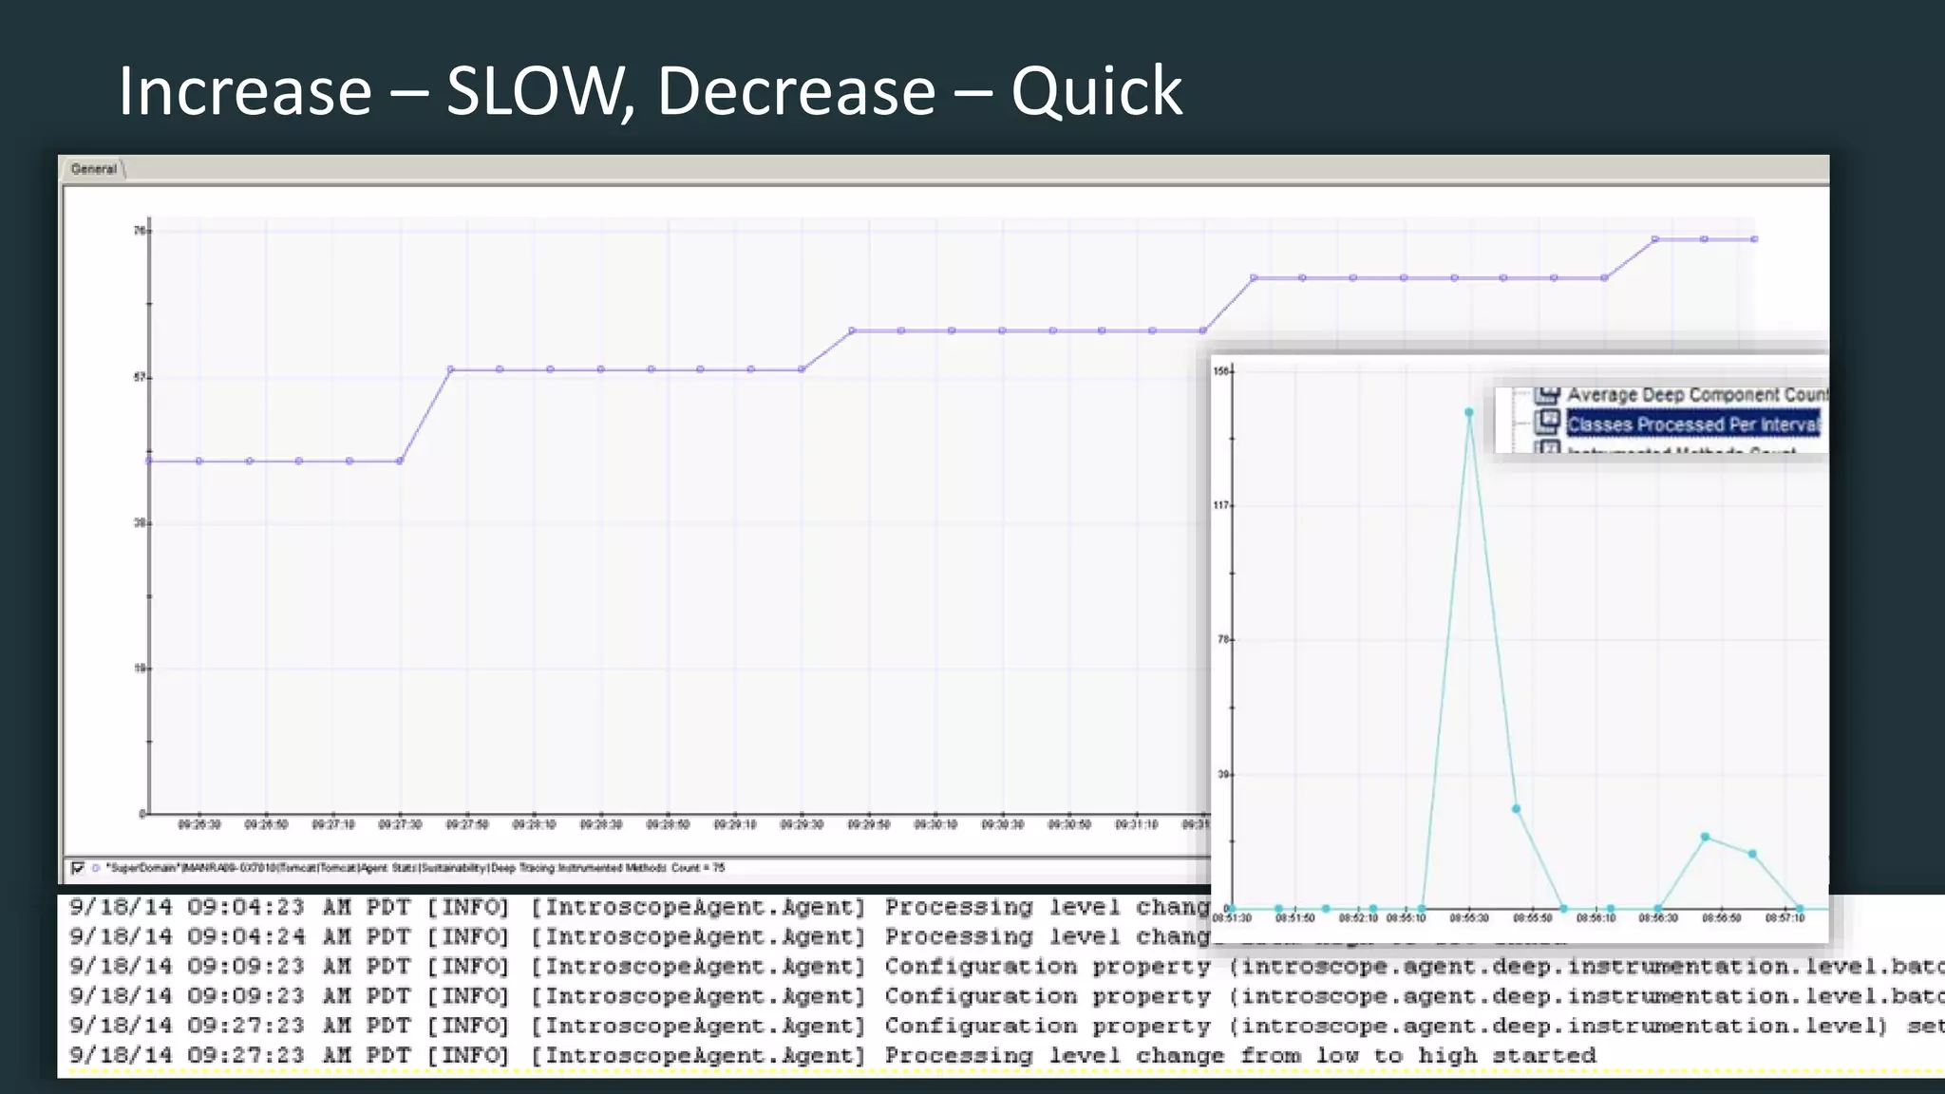
Task: Click the 09:31:10 time axis label
Action: click(x=1137, y=825)
